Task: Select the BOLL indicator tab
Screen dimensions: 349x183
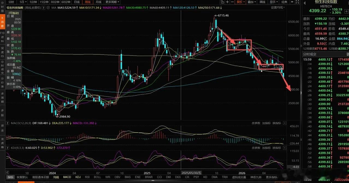Action: [97, 177]
